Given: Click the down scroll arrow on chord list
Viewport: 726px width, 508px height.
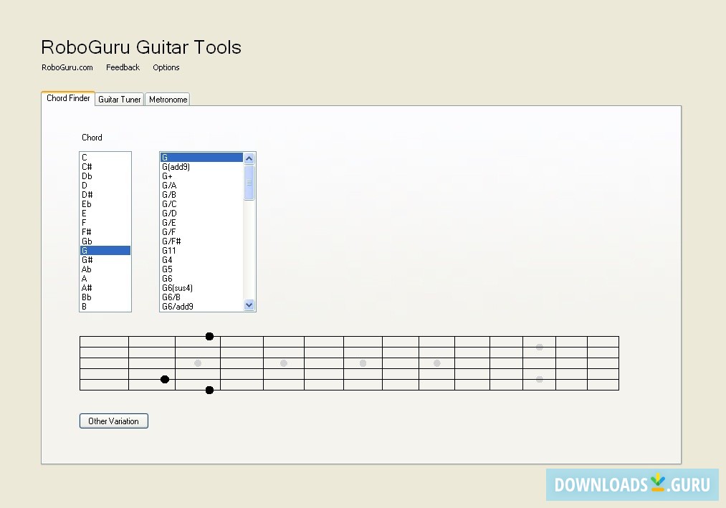Looking at the screenshot, I should (249, 305).
